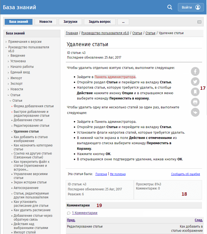Open Добавление статьи через обратную связь
Viewport: 207px width, 234px height.
coord(33,217)
